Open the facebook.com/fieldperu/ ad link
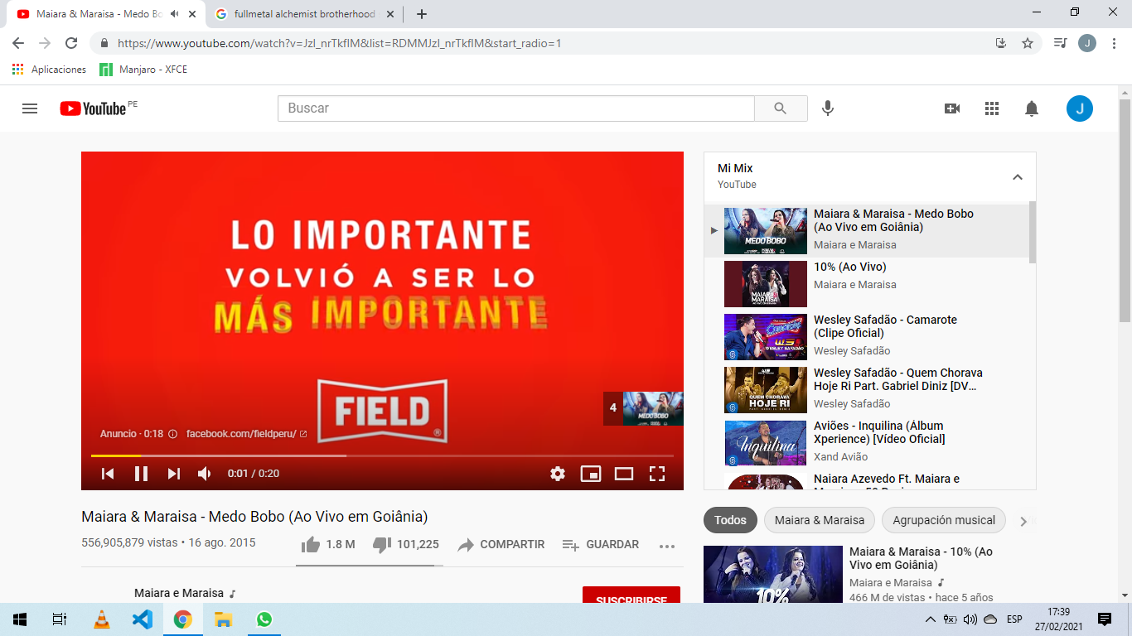The height and width of the screenshot is (636, 1132). (246, 434)
